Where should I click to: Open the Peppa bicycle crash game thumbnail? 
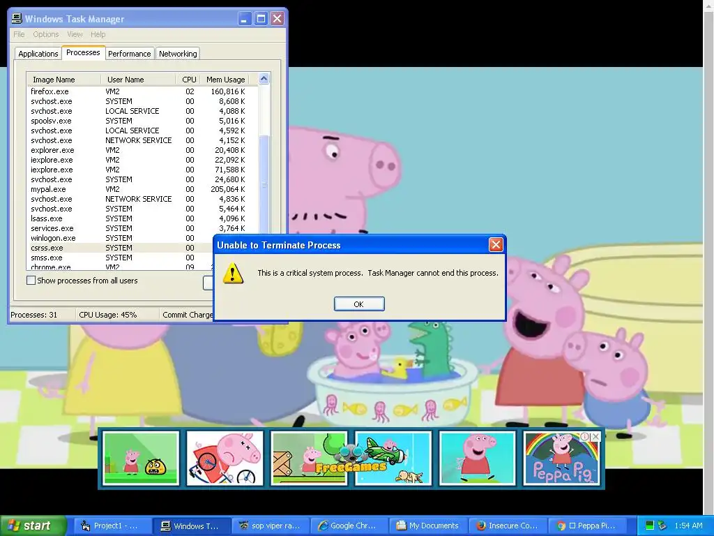[225, 458]
